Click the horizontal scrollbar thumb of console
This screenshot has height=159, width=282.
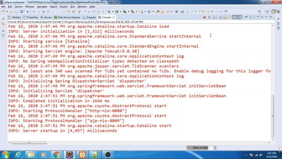point(29,143)
